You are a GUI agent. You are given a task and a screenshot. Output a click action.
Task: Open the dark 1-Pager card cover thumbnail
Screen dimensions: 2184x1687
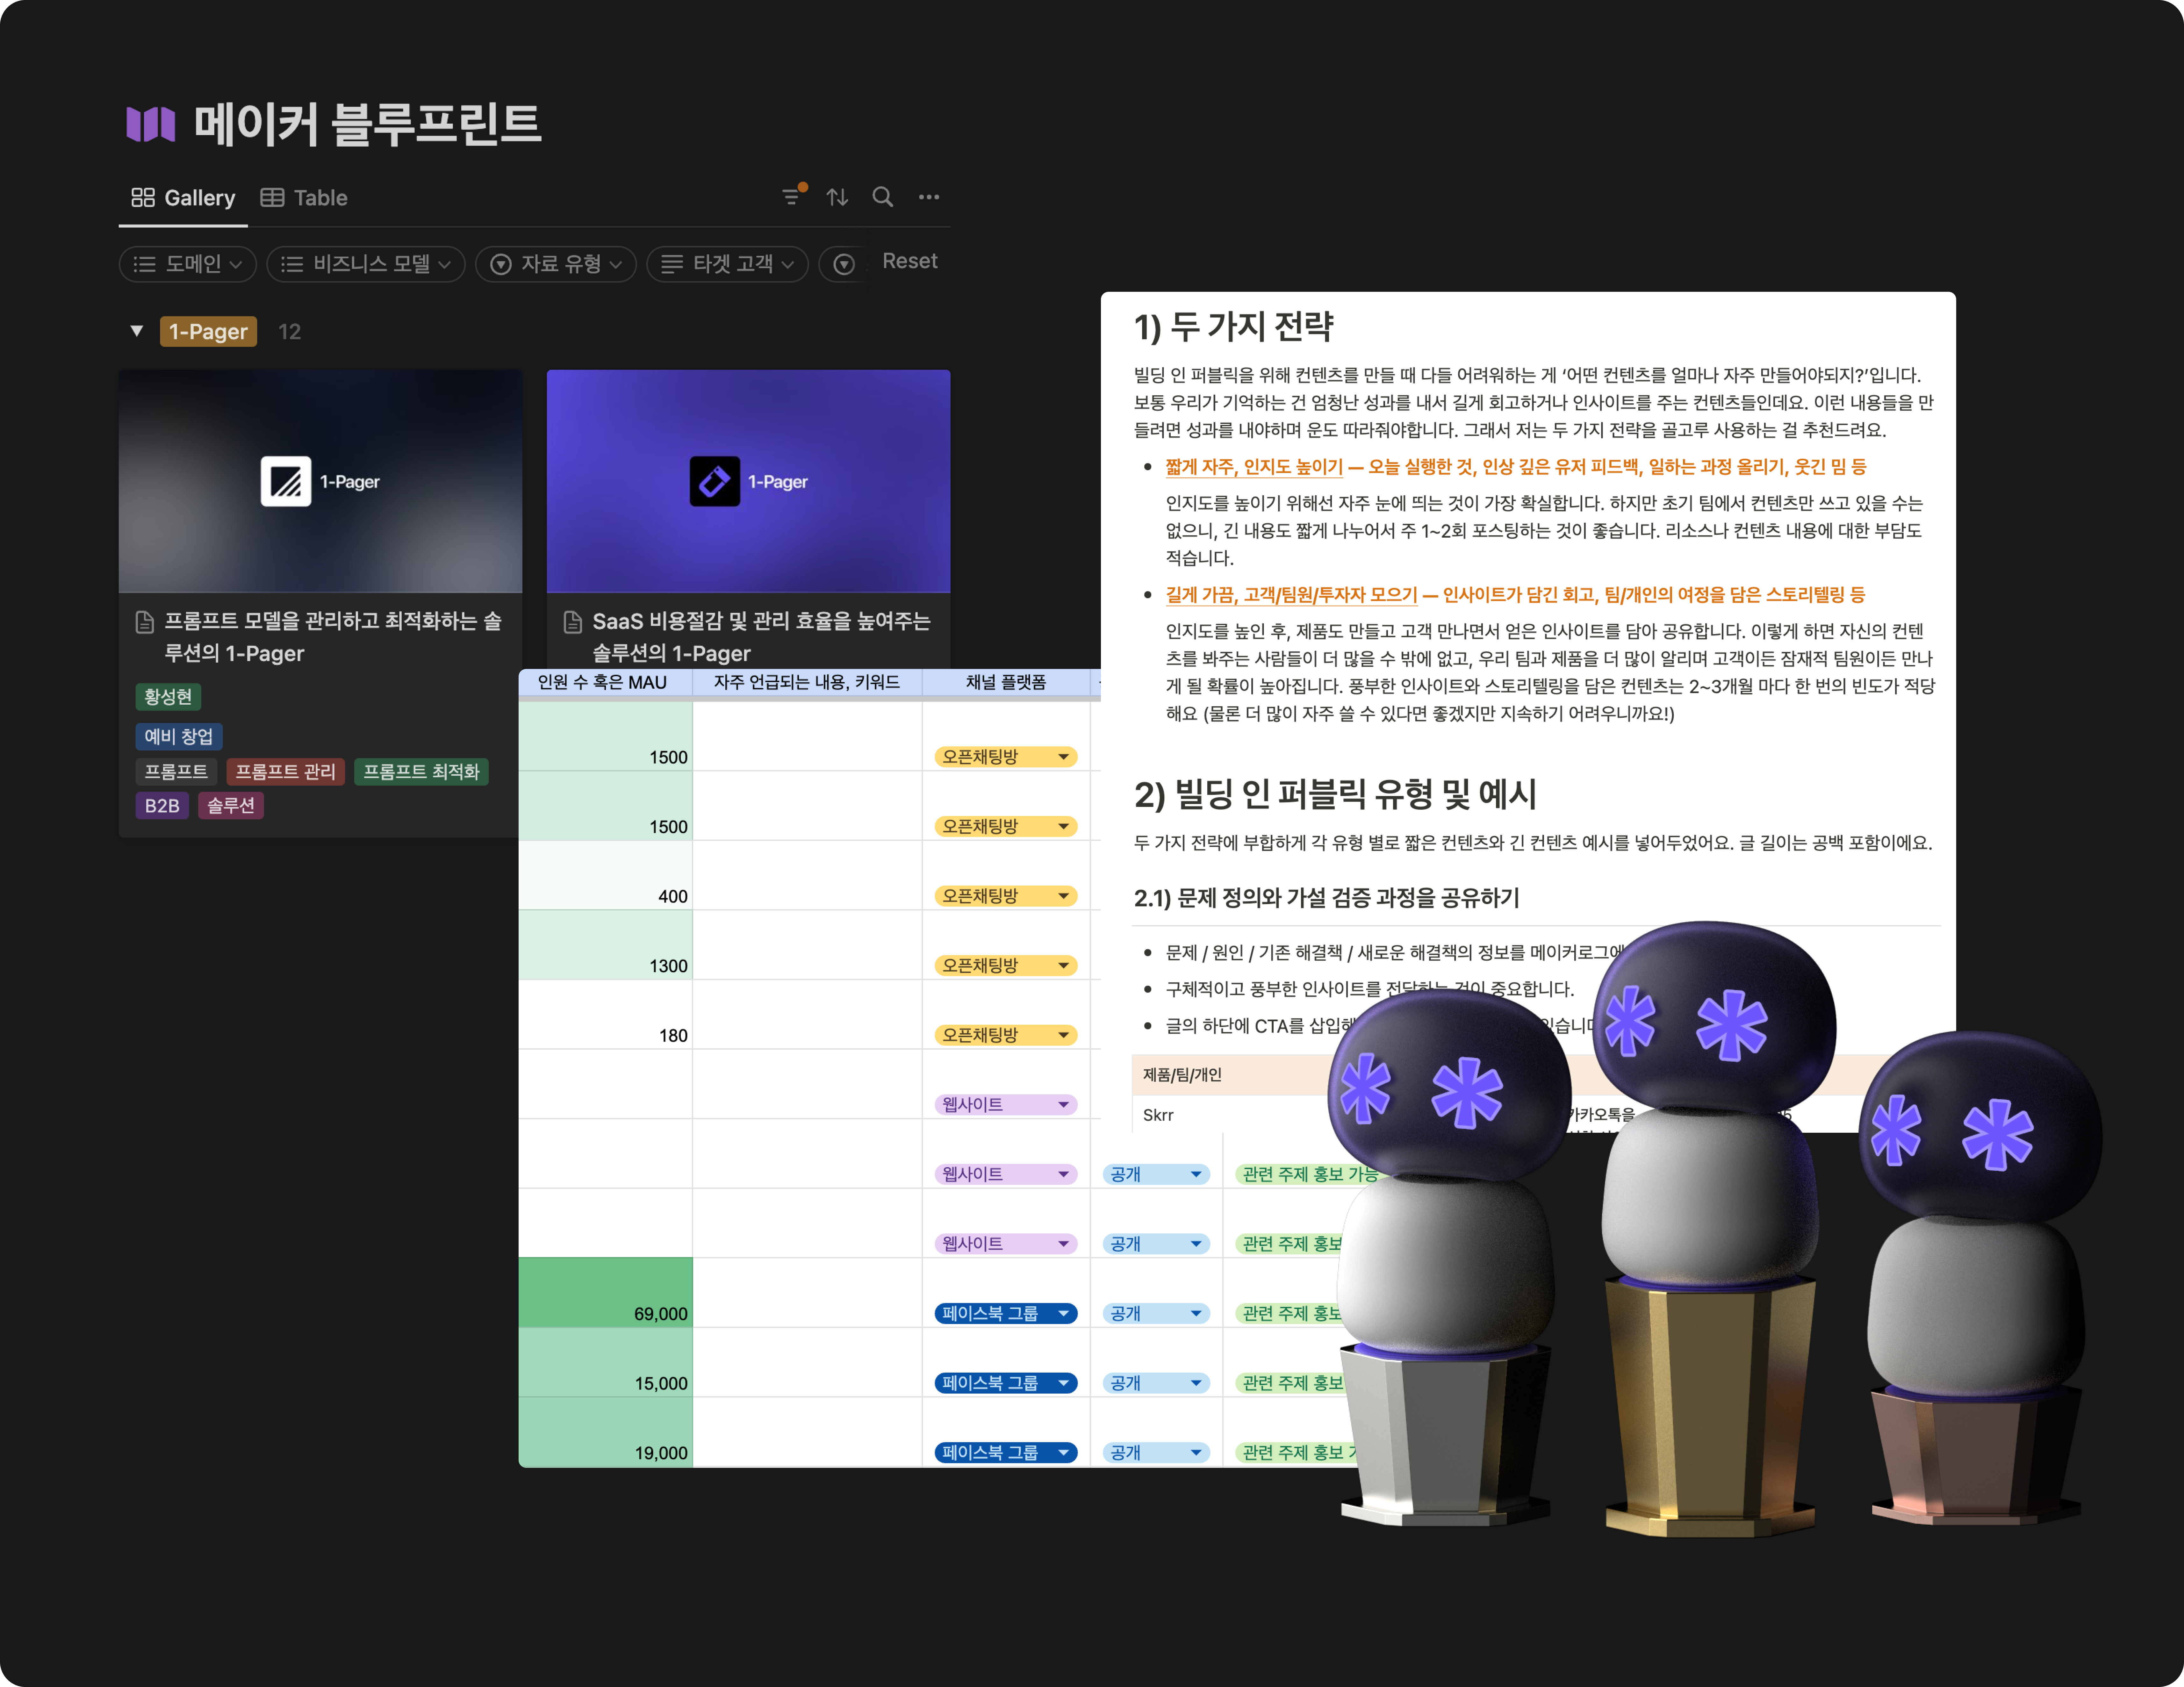click(320, 481)
